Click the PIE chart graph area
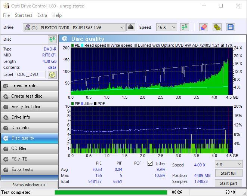247x196 pixels. tap(152, 71)
